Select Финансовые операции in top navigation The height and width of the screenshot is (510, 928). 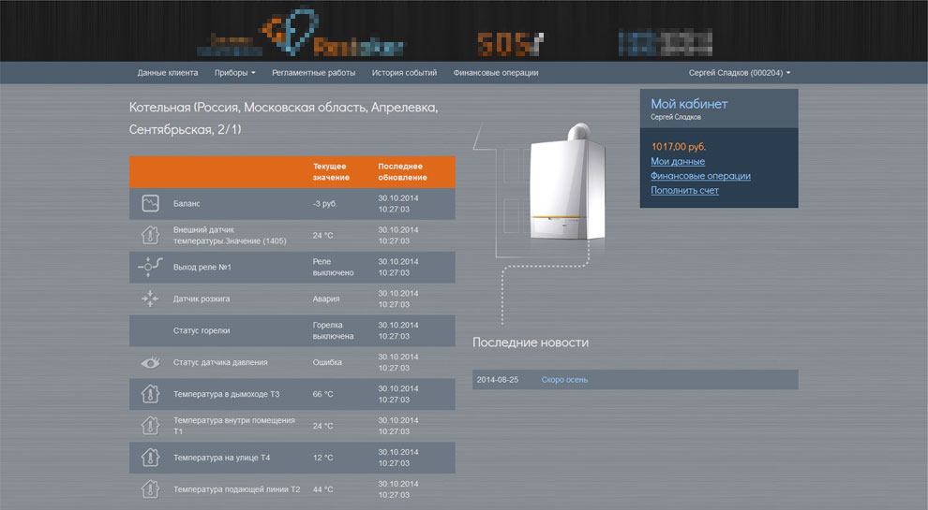pyautogui.click(x=495, y=73)
